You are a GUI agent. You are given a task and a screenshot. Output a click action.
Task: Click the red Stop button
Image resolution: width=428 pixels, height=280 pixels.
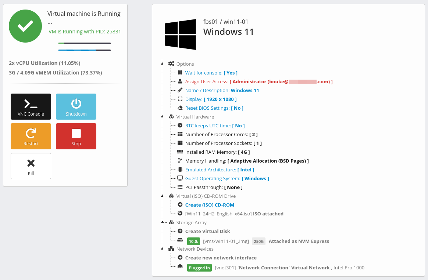(76, 136)
